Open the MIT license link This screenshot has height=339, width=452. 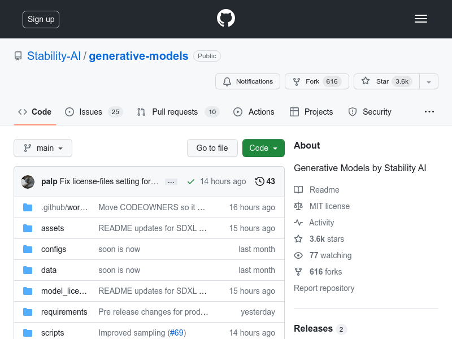tap(329, 206)
